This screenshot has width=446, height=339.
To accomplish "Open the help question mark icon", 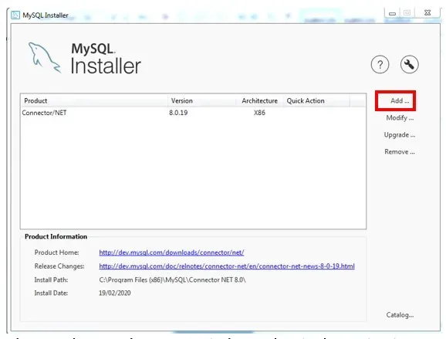I will 380,65.
